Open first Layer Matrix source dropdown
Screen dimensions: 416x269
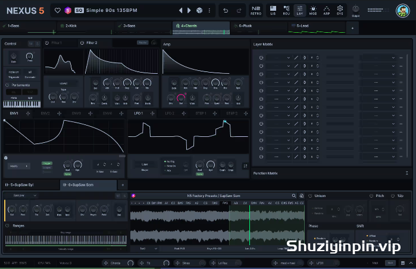pos(279,58)
